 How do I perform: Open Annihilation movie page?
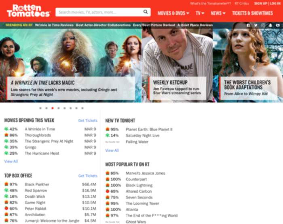[35, 215]
